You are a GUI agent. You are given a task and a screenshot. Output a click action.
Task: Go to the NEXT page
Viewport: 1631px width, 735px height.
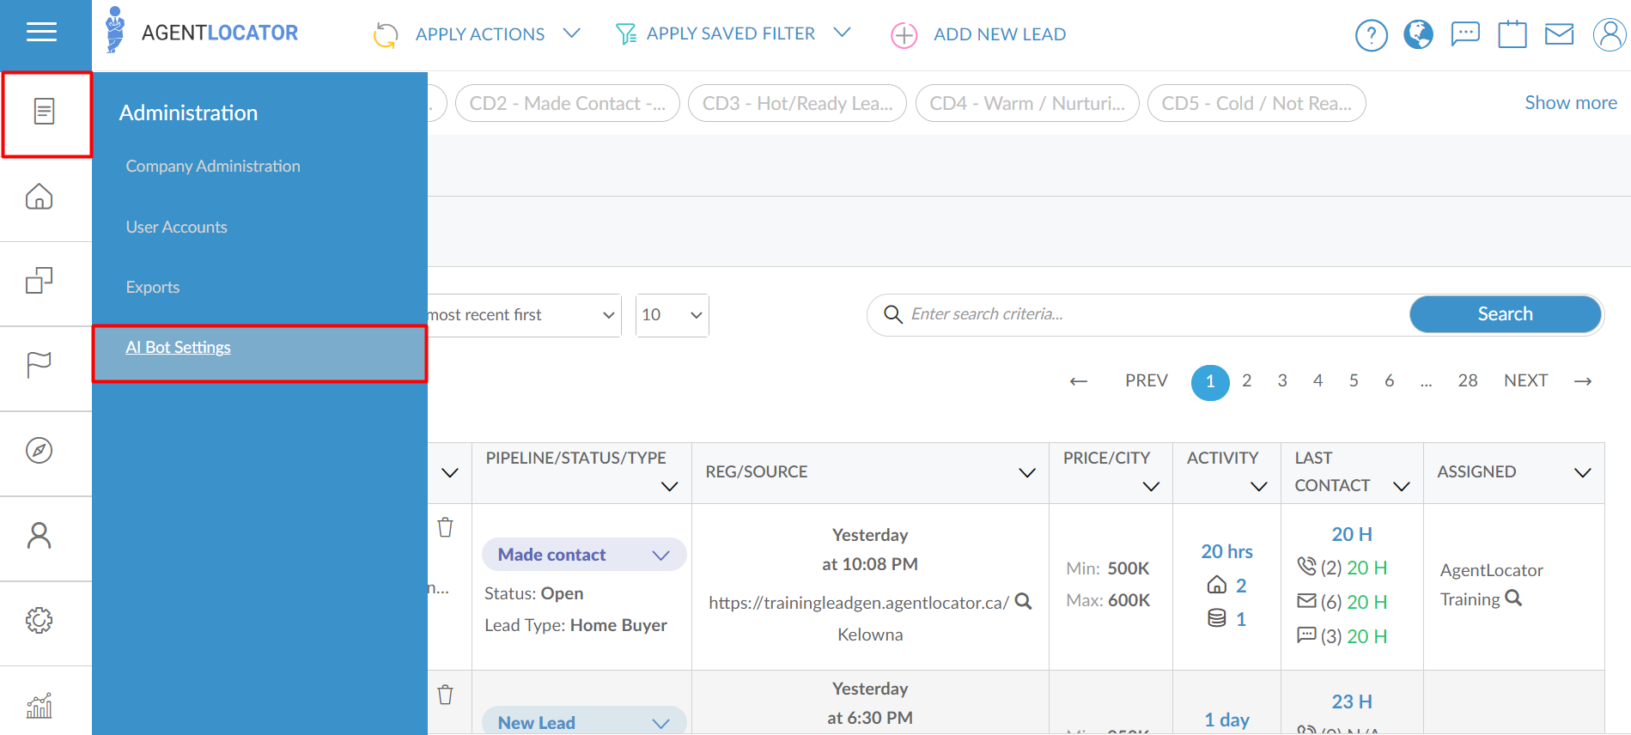pyautogui.click(x=1525, y=380)
